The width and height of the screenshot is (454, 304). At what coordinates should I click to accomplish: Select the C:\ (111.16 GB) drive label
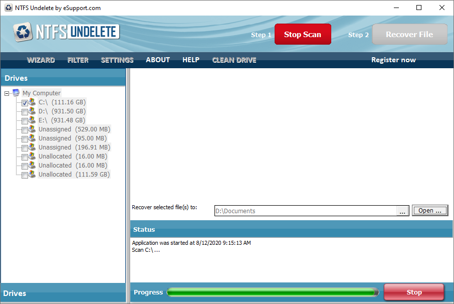(62, 102)
